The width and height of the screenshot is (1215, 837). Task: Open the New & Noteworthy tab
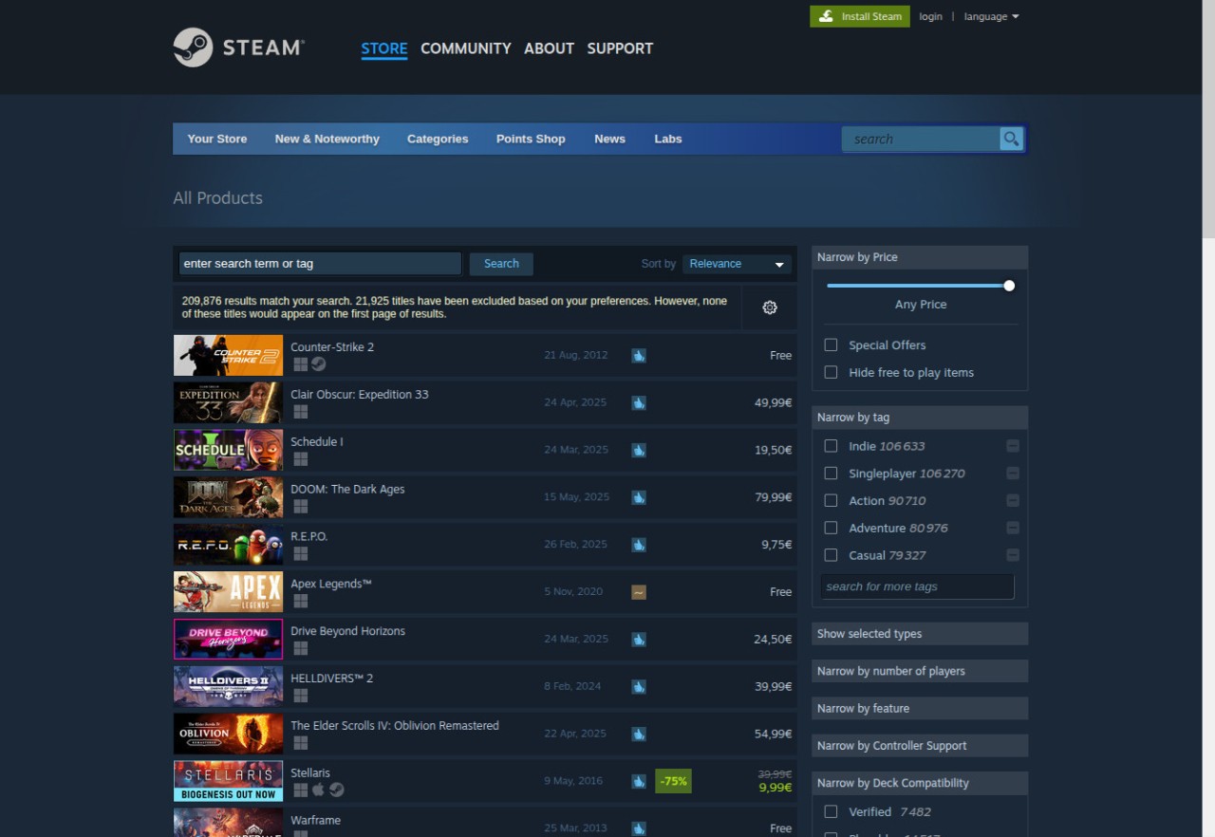(327, 139)
